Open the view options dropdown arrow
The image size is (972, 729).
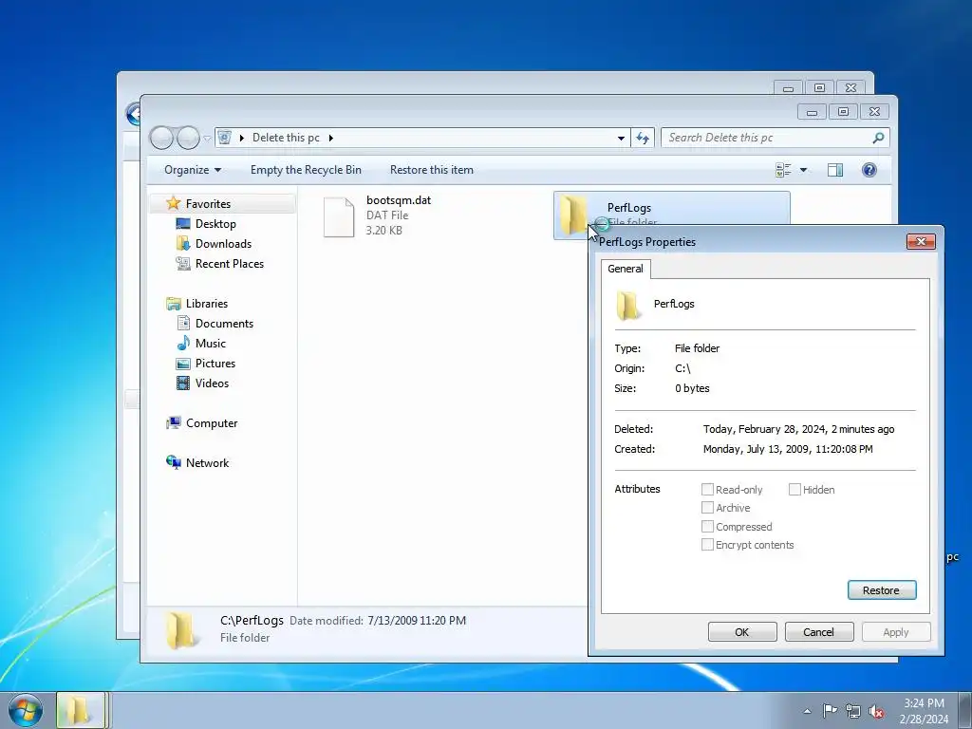click(803, 170)
